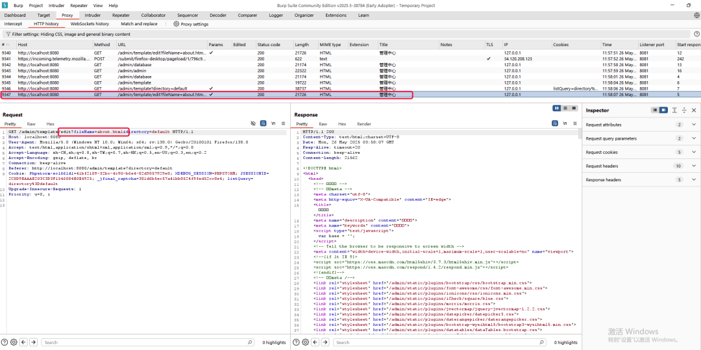The image size is (701, 350).
Task: Toggle pretty-print icon in Response panel
Action: [x=555, y=123]
